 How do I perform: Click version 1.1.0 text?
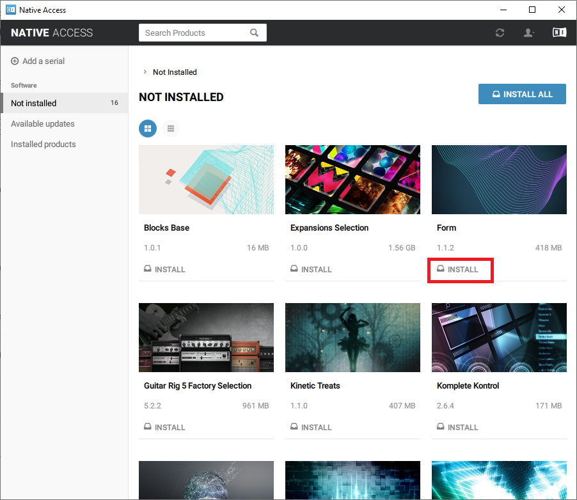click(299, 406)
